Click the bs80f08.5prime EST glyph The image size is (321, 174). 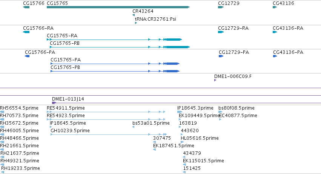pyautogui.click(x=220, y=112)
